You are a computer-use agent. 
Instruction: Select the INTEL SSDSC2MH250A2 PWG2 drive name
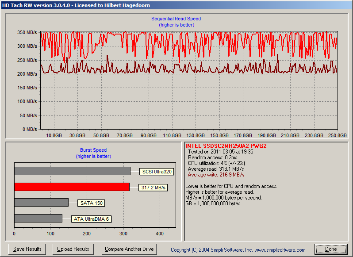(x=226, y=146)
